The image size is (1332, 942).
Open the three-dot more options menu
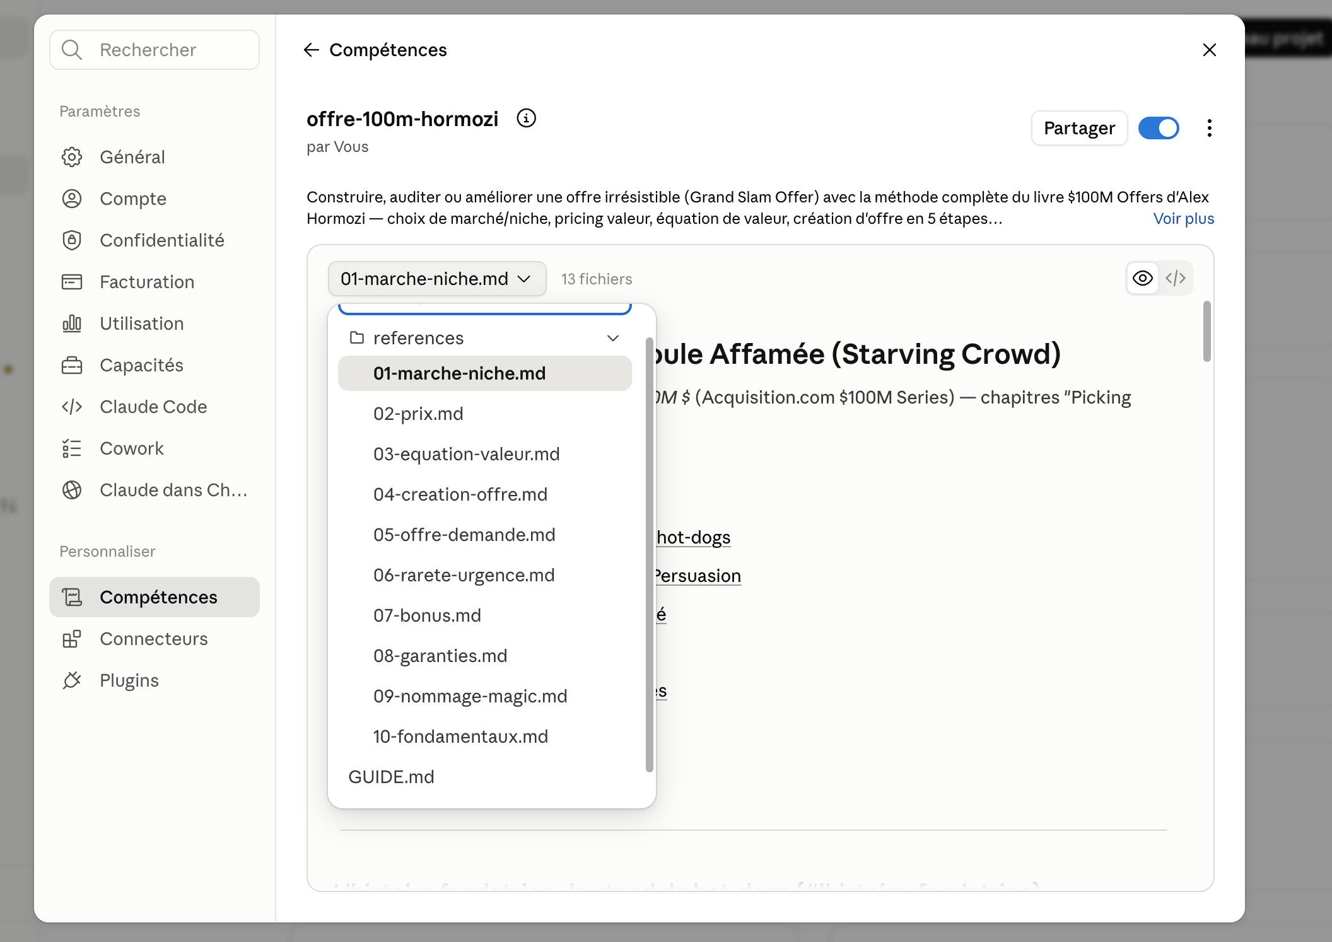coord(1209,128)
